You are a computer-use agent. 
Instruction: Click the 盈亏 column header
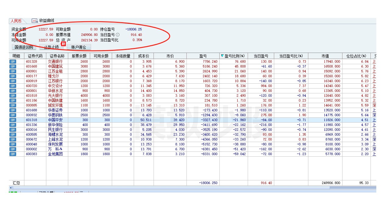point(203,56)
